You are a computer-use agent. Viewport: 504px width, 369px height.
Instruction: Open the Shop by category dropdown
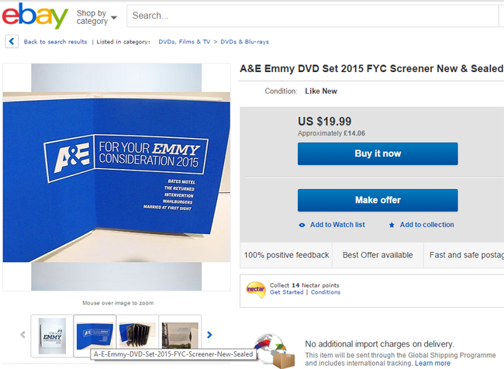click(x=97, y=17)
